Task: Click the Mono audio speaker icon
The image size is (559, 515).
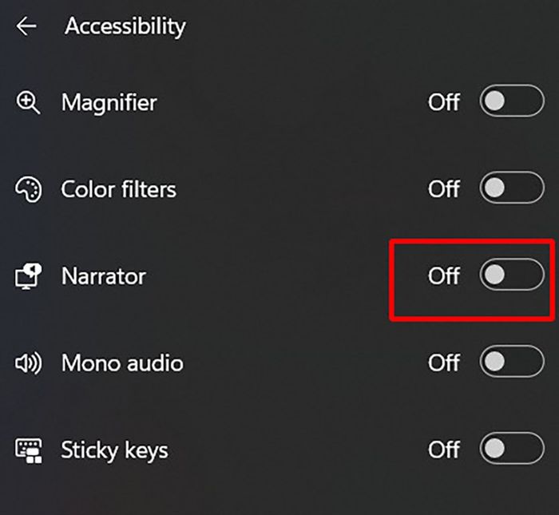Action: point(28,364)
